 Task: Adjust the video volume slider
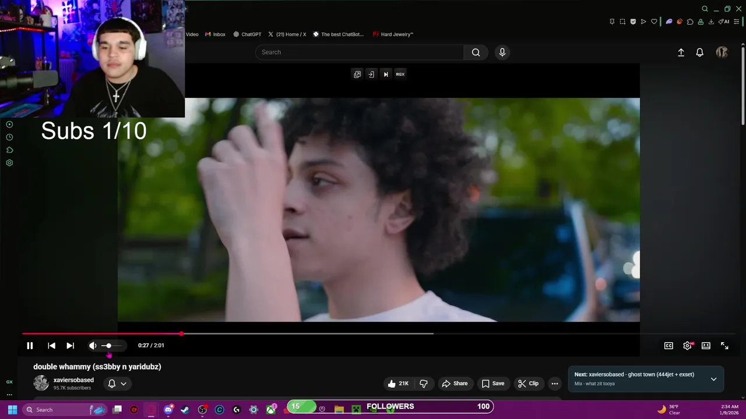(112, 346)
